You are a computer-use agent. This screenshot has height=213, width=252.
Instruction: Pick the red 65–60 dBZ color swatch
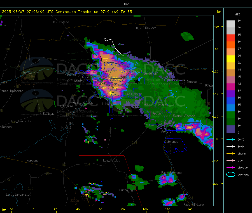(x=231, y=38)
